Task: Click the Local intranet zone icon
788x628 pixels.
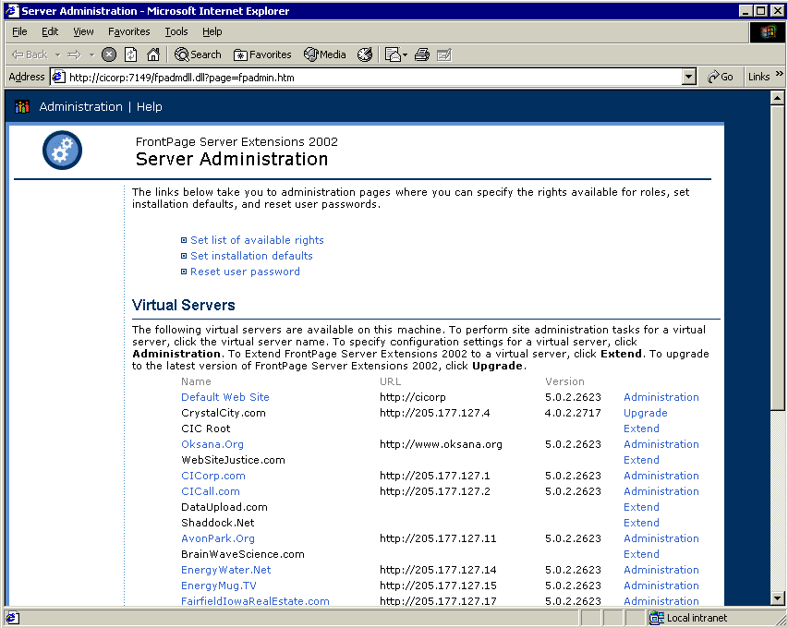Action: click(656, 618)
